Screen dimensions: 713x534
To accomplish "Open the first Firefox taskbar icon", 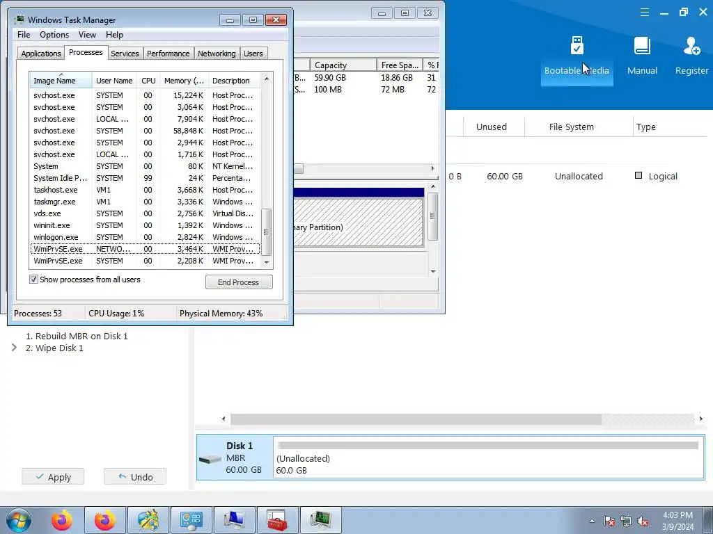I will coord(62,520).
